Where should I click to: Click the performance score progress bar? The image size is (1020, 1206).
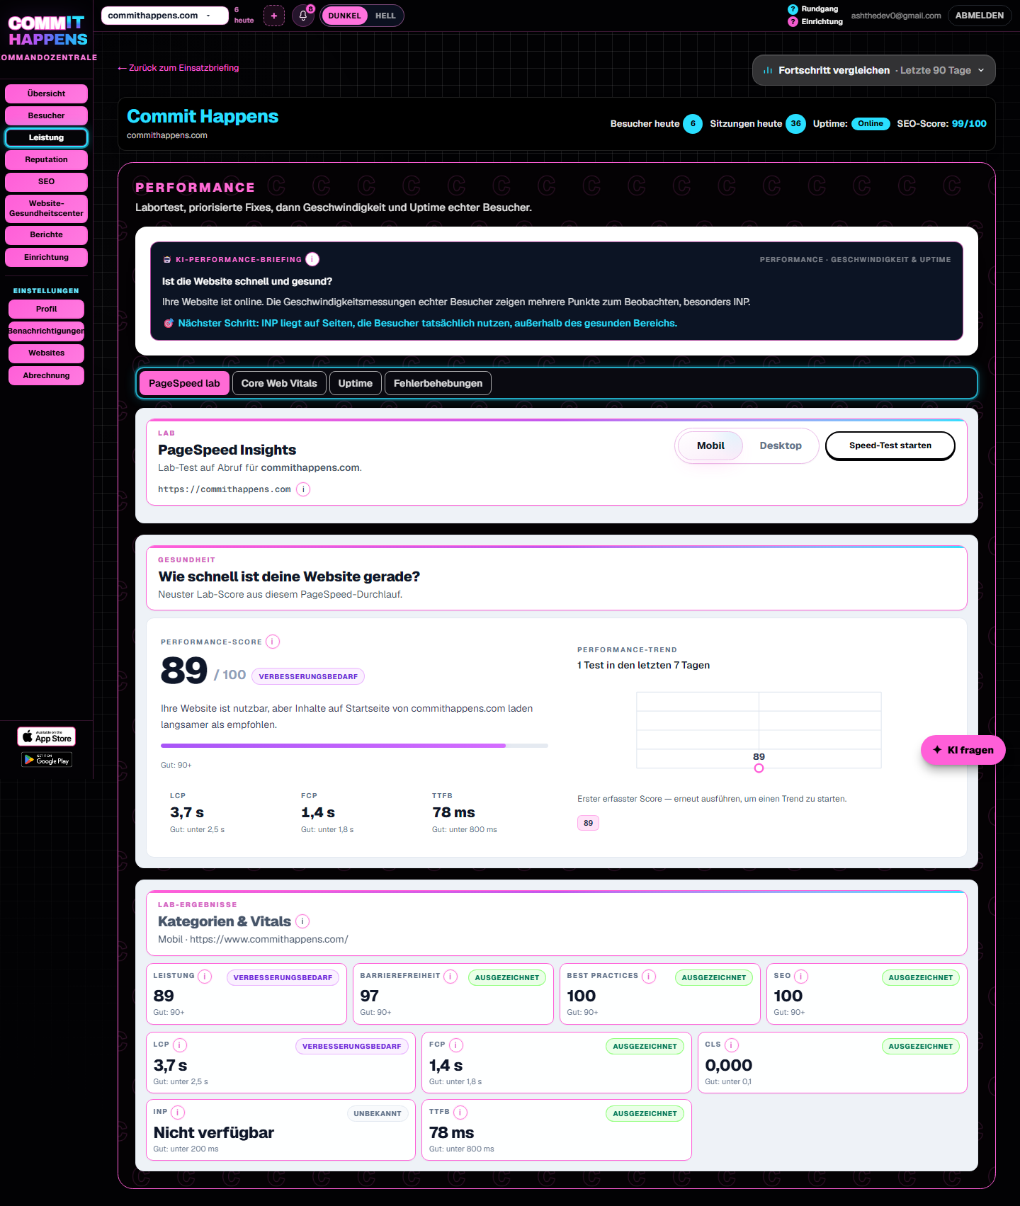coord(354,746)
